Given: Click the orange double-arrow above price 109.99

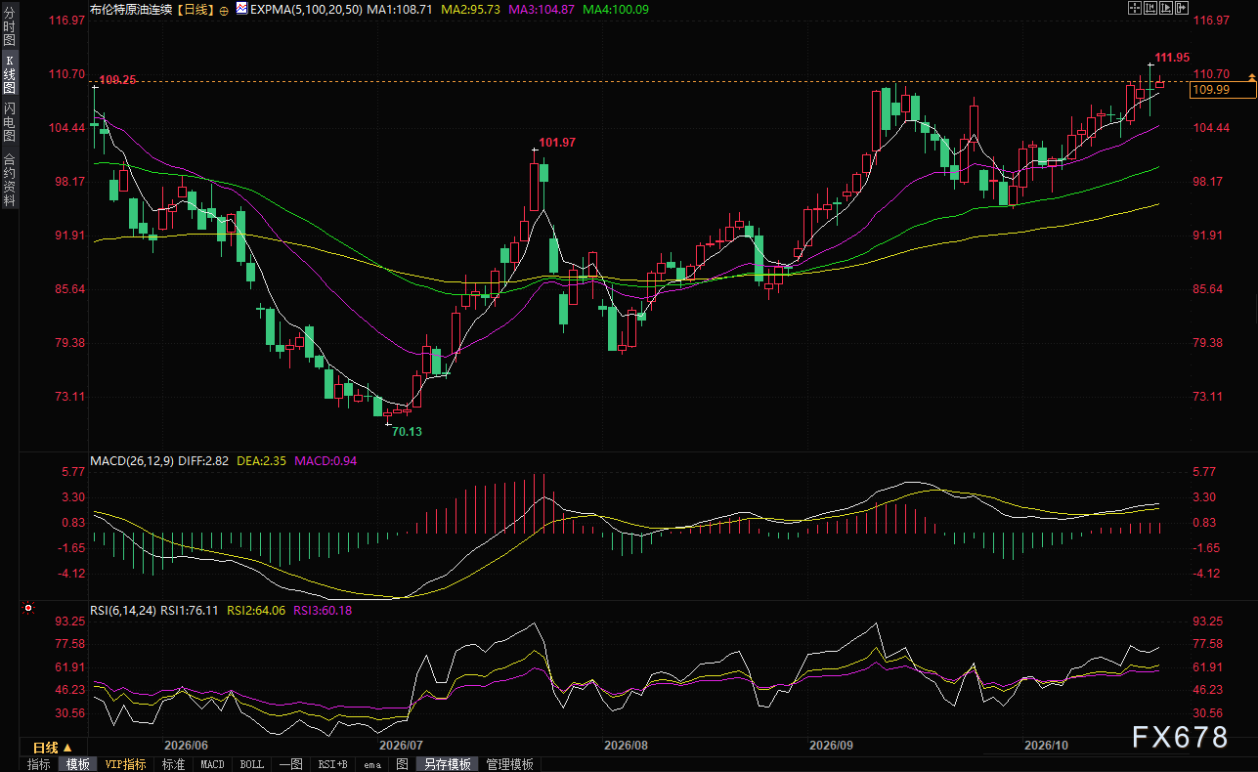Looking at the screenshot, I should pos(1250,75).
